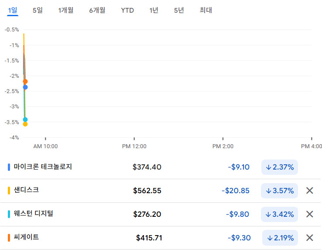322x250 pixels.
Task: Click the 2.37% down-arrow change badge
Action: [280, 167]
